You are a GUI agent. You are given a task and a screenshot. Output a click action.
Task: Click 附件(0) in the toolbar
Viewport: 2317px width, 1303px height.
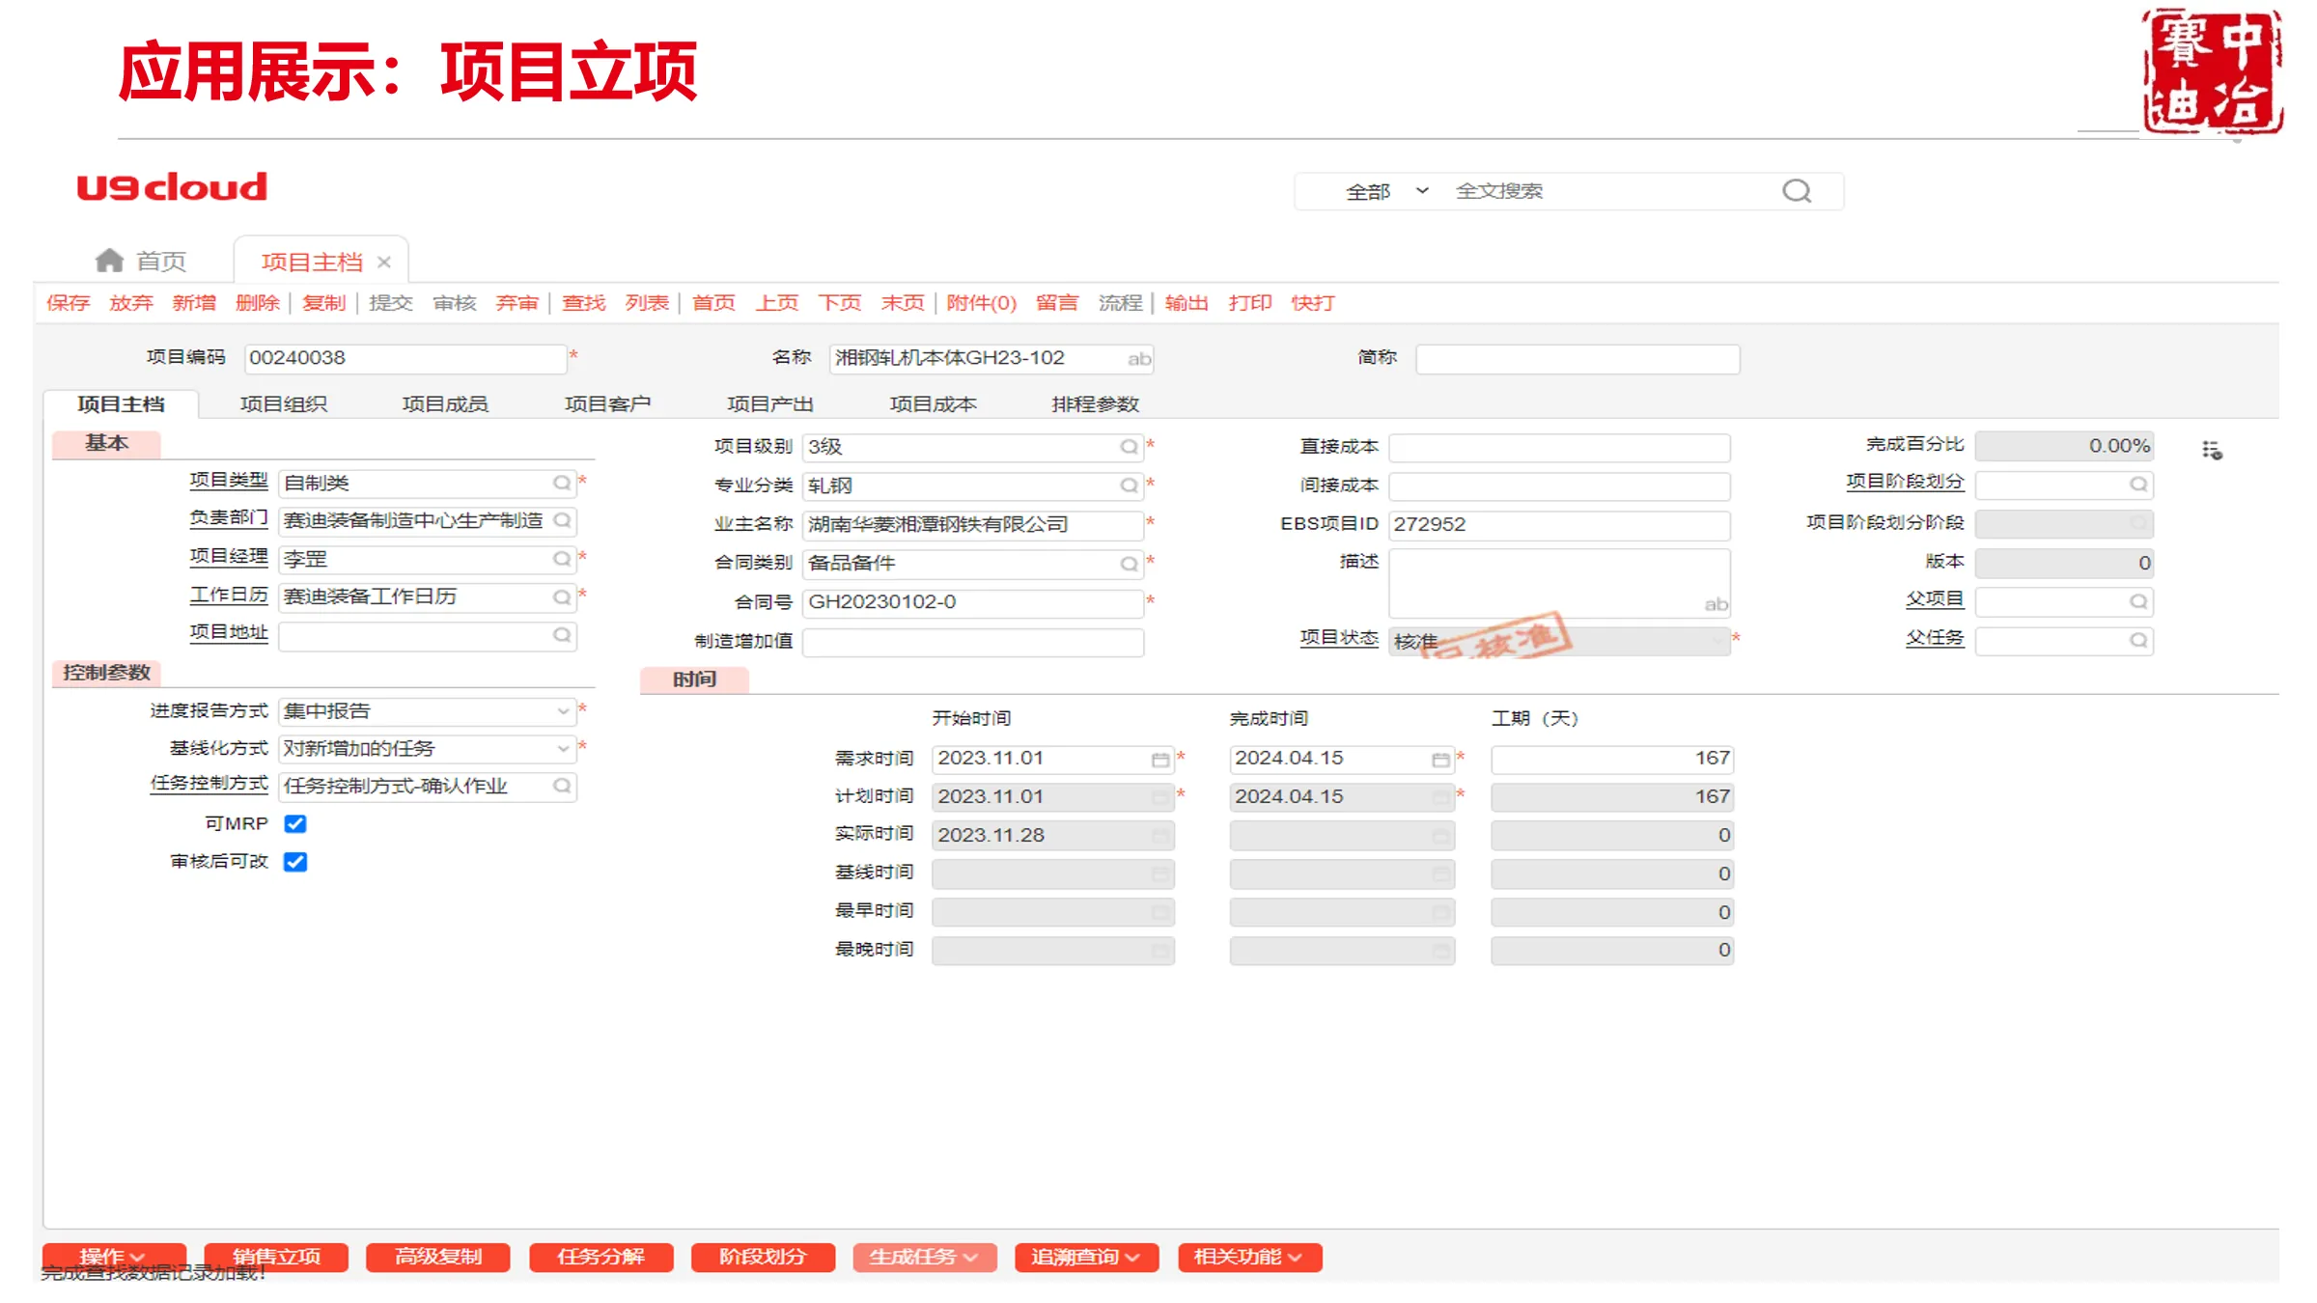pyautogui.click(x=981, y=303)
